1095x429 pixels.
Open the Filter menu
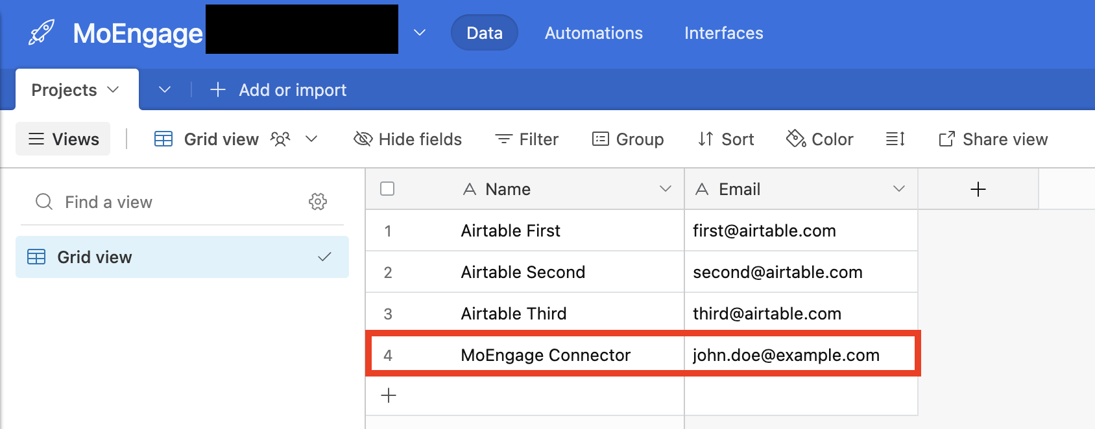pos(527,139)
